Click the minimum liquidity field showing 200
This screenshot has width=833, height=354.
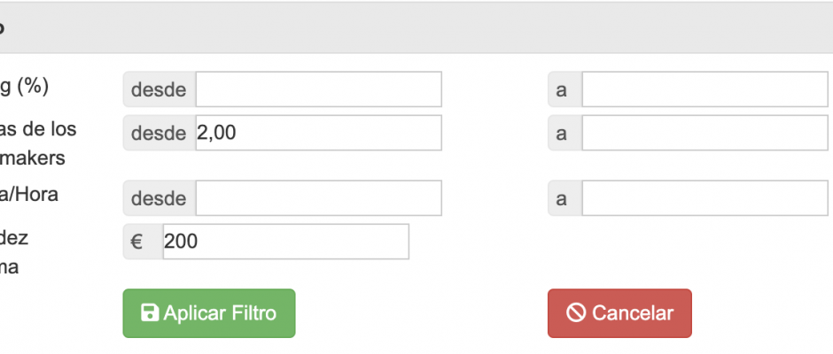pos(286,242)
